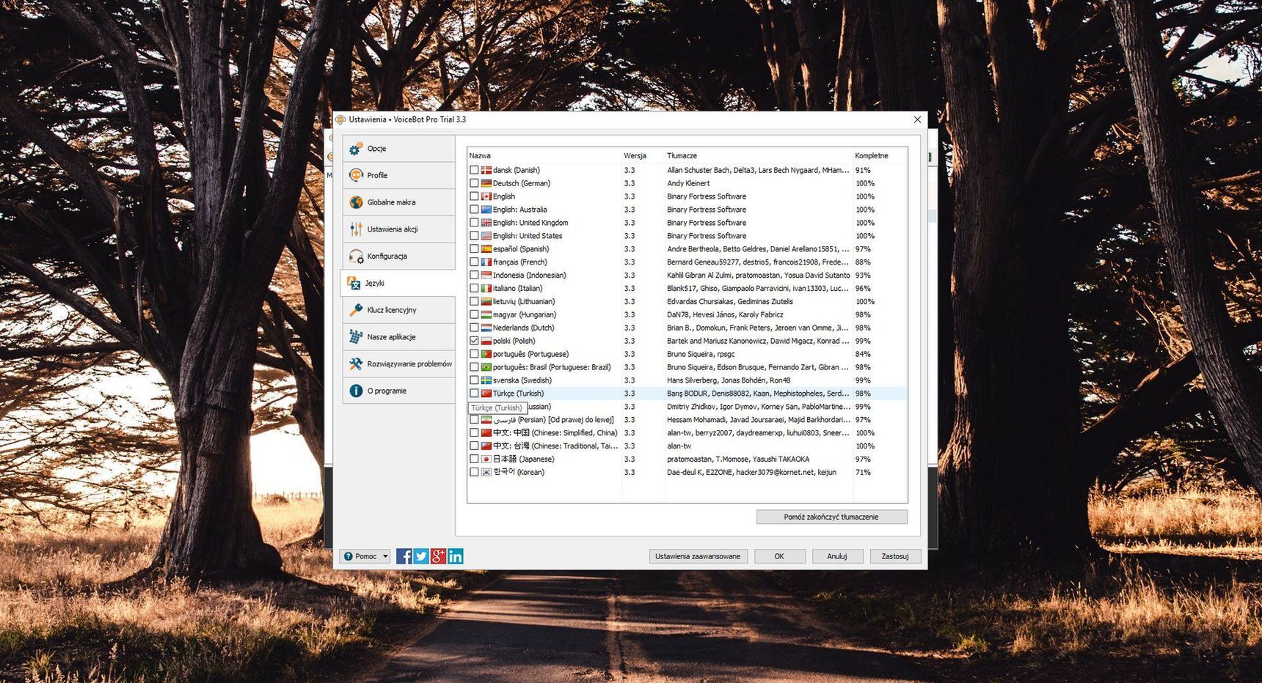Click the Korean flag icon
Screen dimensions: 1262x683
click(486, 473)
